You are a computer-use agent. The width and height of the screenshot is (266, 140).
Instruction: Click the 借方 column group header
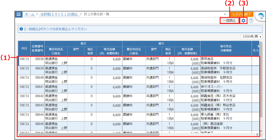pyautogui.click(x=83, y=44)
